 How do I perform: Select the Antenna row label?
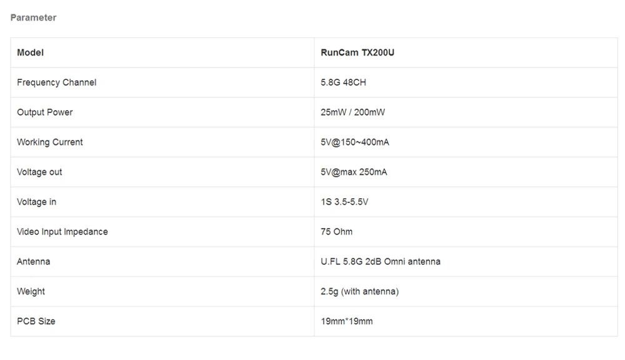click(34, 262)
